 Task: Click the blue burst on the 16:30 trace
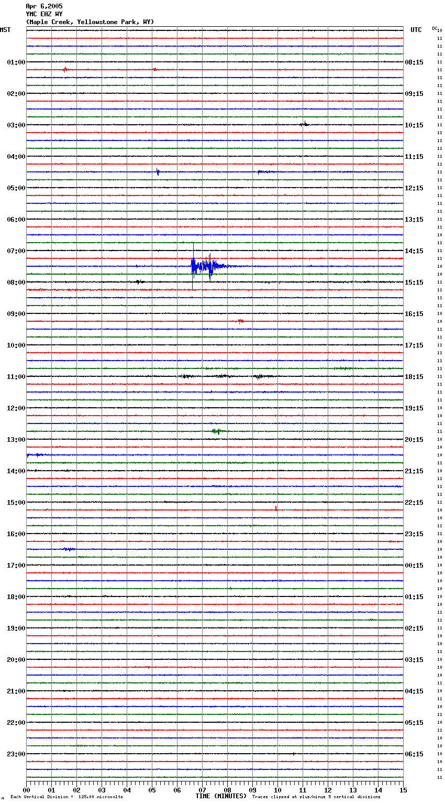click(68, 549)
